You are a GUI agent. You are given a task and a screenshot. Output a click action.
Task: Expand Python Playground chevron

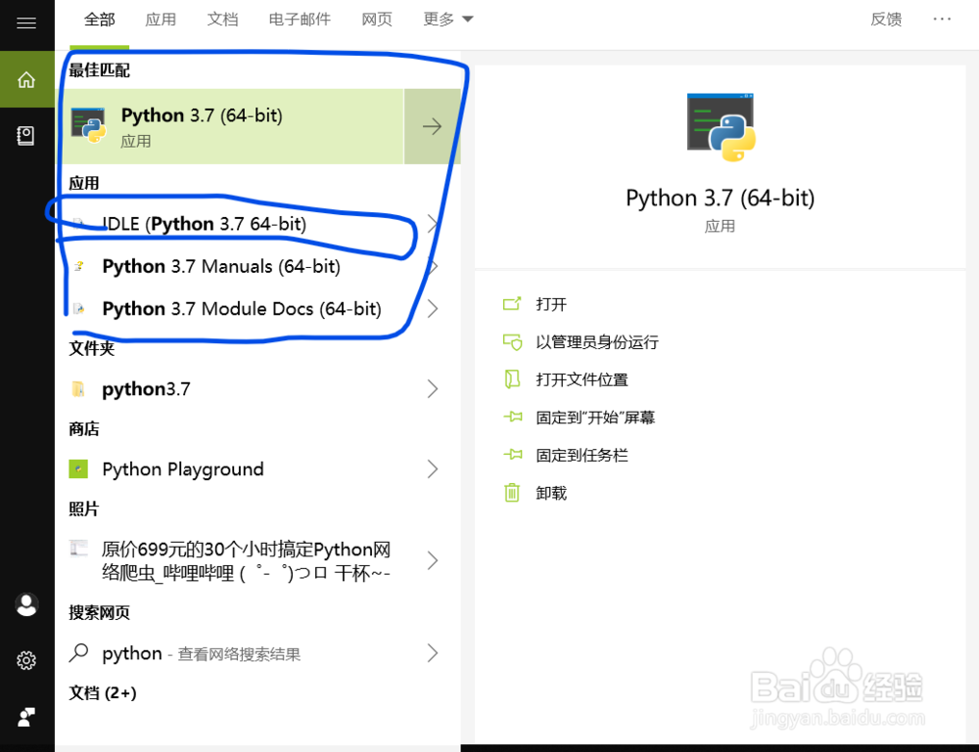point(432,469)
